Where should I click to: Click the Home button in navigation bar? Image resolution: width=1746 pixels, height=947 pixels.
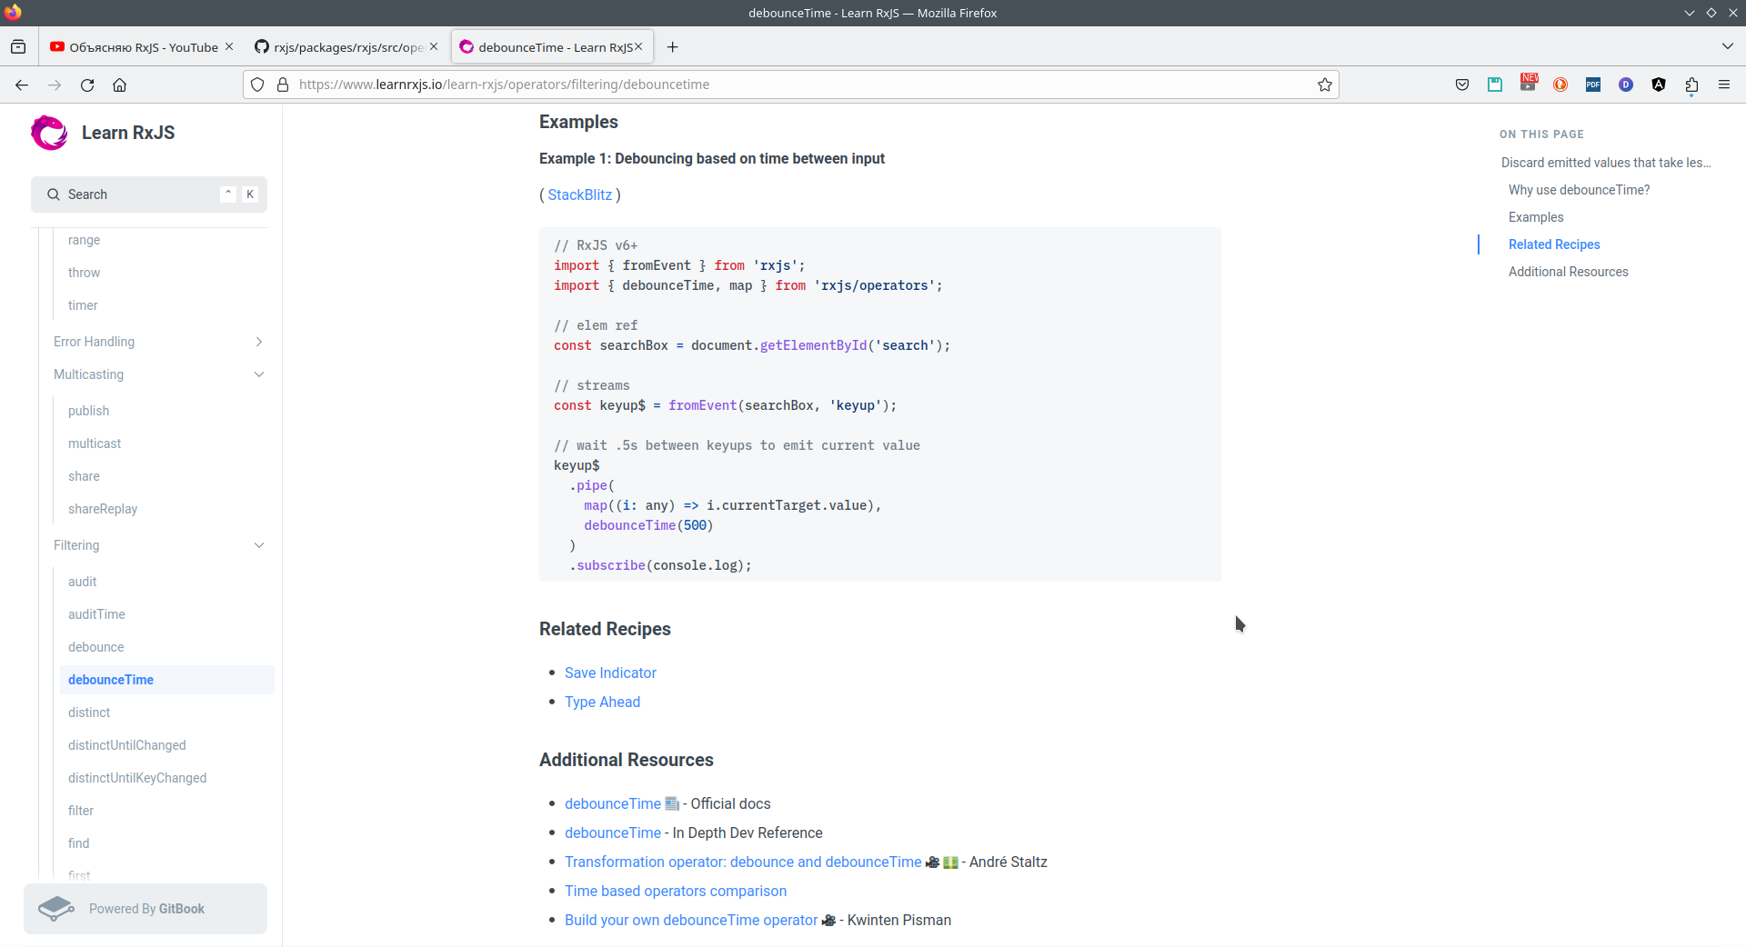[x=120, y=85]
